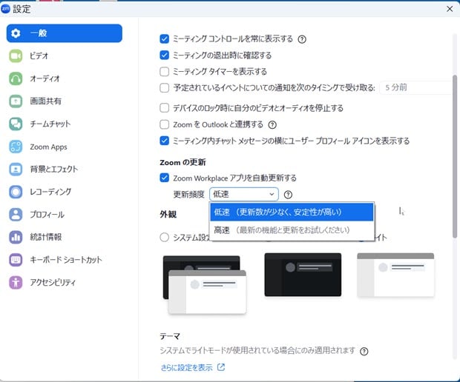Image resolution: width=460 pixels, height=382 pixels.
Task: Collapse the 更新頻度 低速 dropdown
Action: [243, 195]
